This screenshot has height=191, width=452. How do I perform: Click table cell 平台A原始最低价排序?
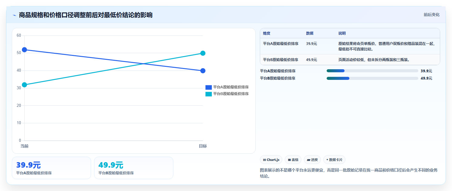coord(280,44)
